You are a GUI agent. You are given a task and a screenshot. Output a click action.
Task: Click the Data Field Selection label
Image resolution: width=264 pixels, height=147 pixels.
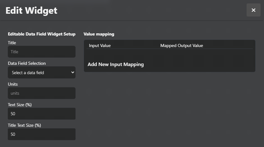[27, 63]
